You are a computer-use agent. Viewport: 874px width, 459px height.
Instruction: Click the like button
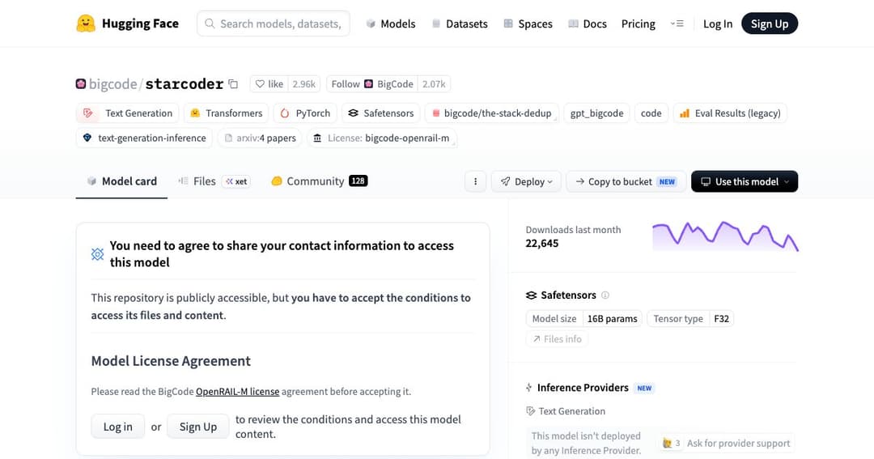[x=269, y=84]
